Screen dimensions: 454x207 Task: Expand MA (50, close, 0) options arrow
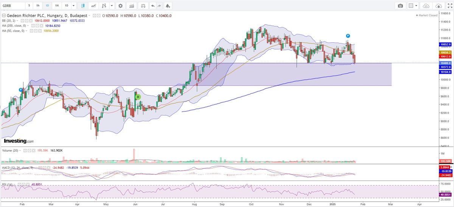[x=26, y=31]
